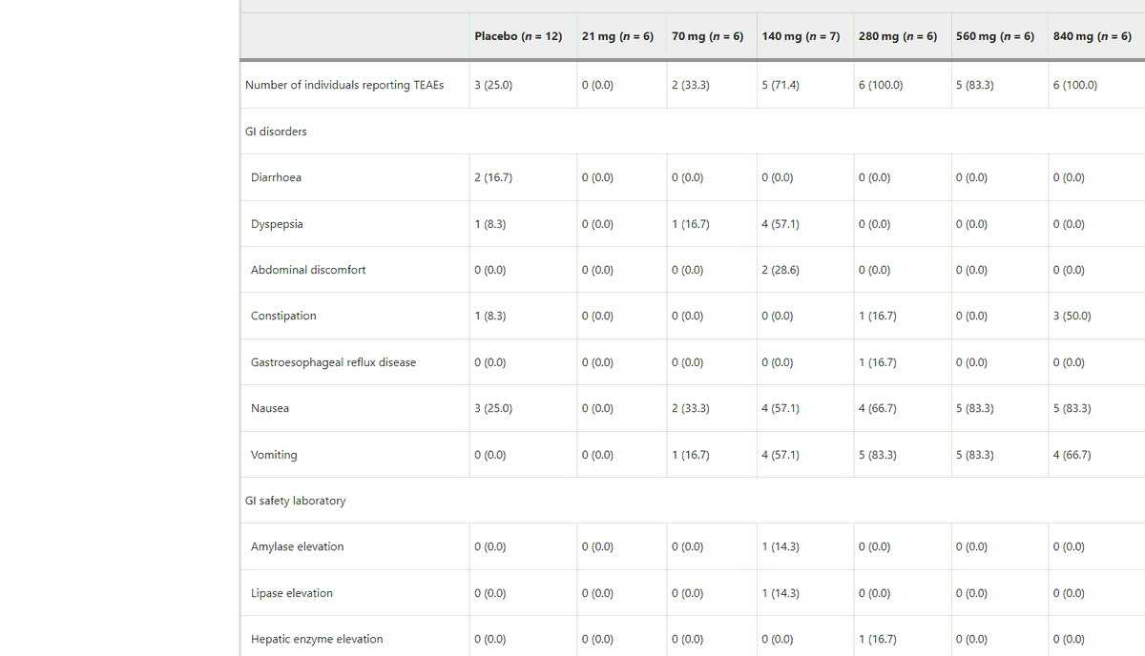Screen dimensions: 1145x656
Task: Select the Vomiting row label
Action: point(273,455)
